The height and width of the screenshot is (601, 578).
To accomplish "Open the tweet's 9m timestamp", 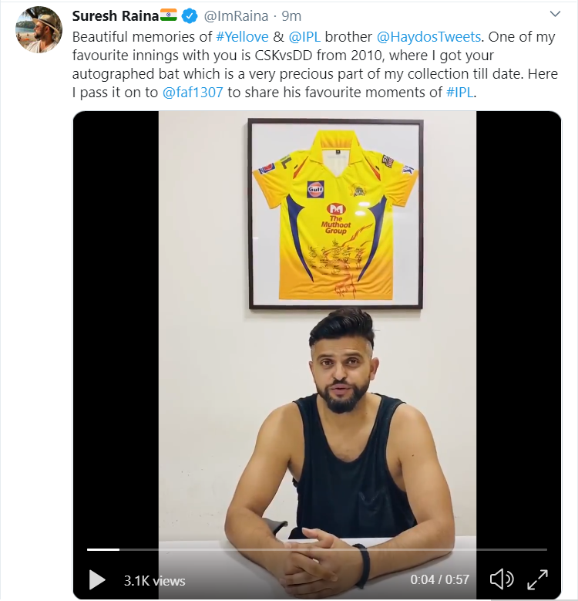I will point(291,16).
